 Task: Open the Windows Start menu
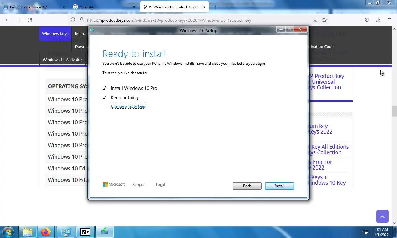click(9, 232)
